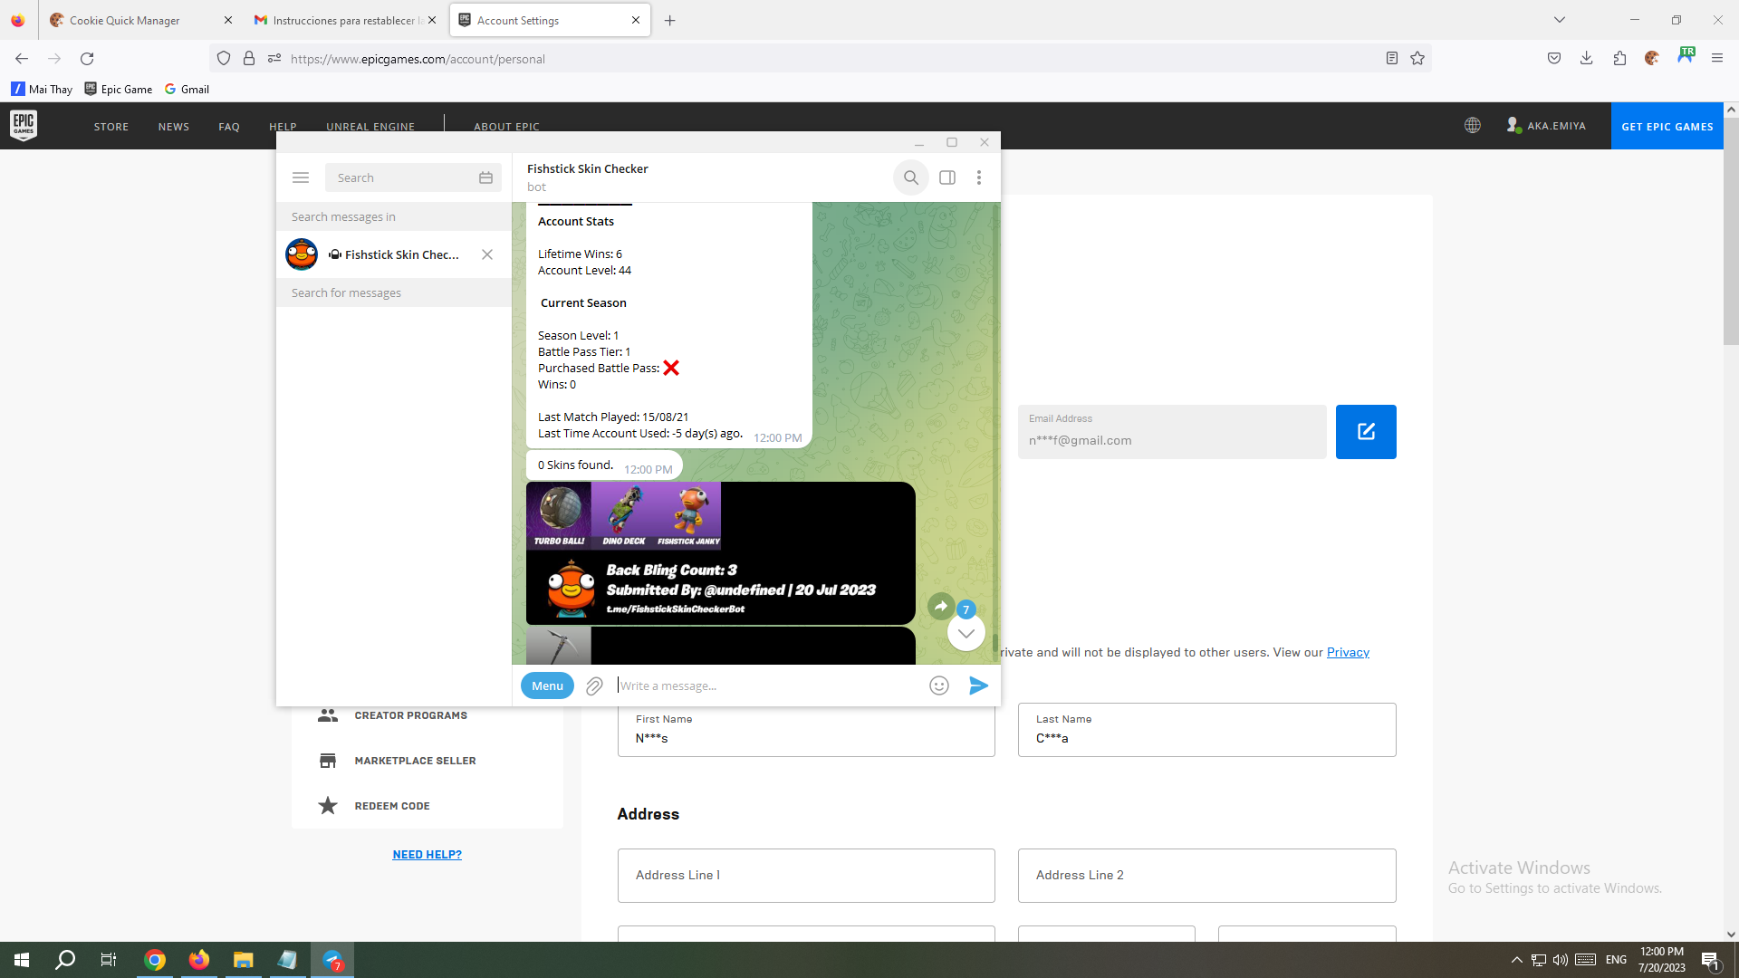The image size is (1739, 978).
Task: Open File Explorer from taskbar
Action: pos(243,960)
